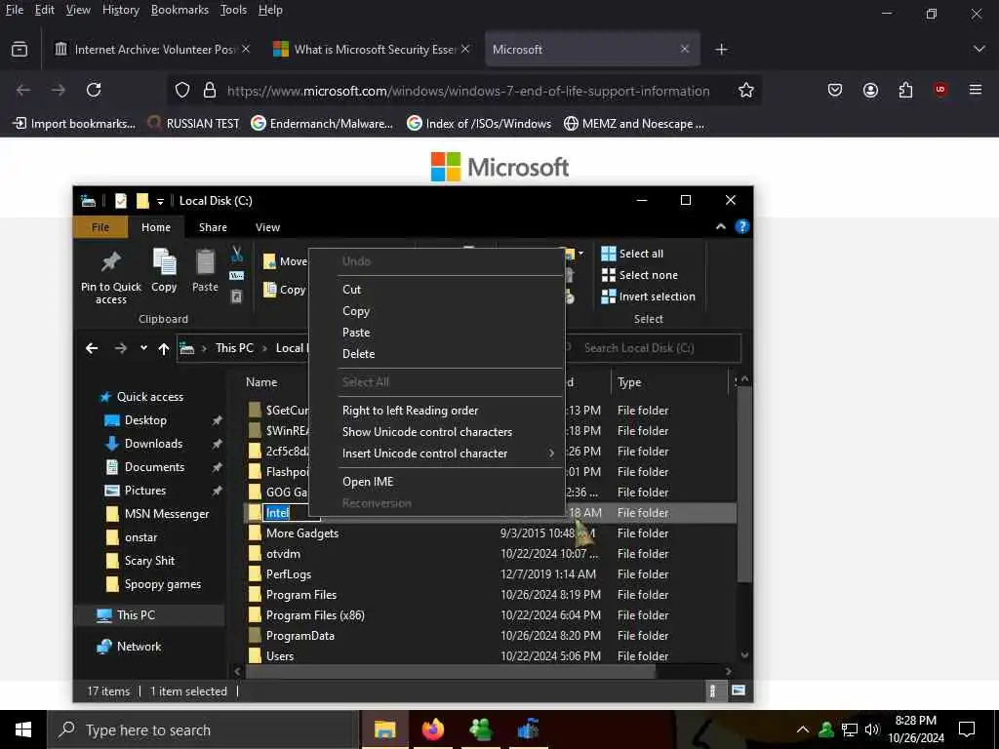Switch to Explorer Share tab
This screenshot has width=999, height=749.
[x=213, y=227]
